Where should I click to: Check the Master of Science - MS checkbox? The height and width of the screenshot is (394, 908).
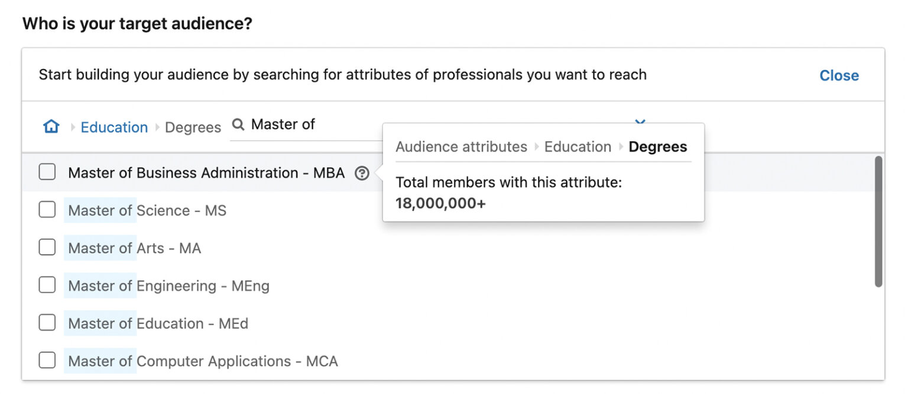[47, 210]
